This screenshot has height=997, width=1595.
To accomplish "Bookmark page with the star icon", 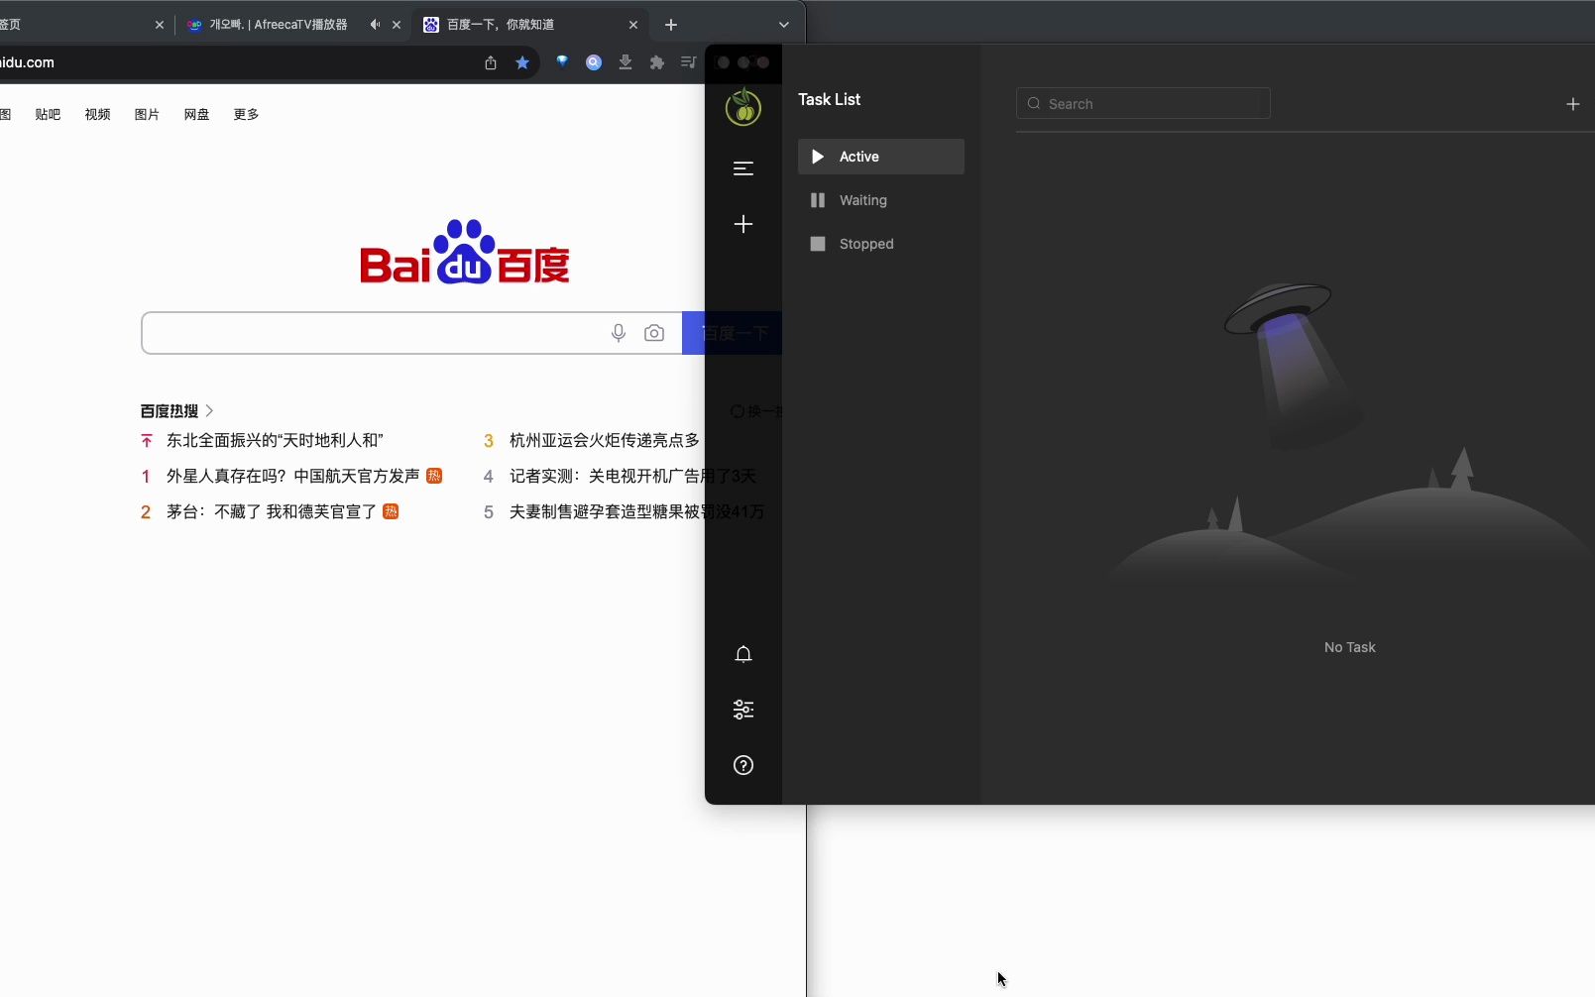I will pyautogui.click(x=522, y=62).
